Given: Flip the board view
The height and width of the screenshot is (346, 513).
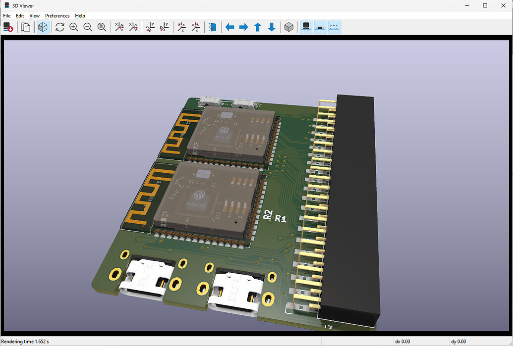Looking at the screenshot, I should 213,27.
